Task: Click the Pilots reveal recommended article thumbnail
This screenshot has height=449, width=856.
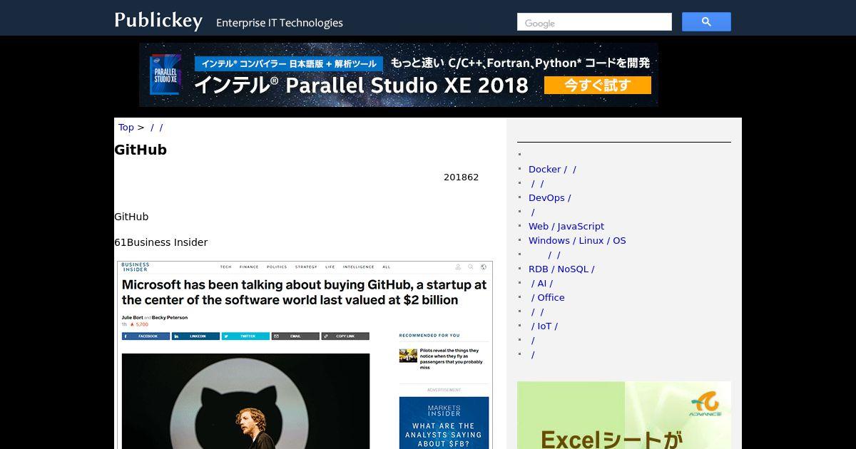Action: pos(408,355)
